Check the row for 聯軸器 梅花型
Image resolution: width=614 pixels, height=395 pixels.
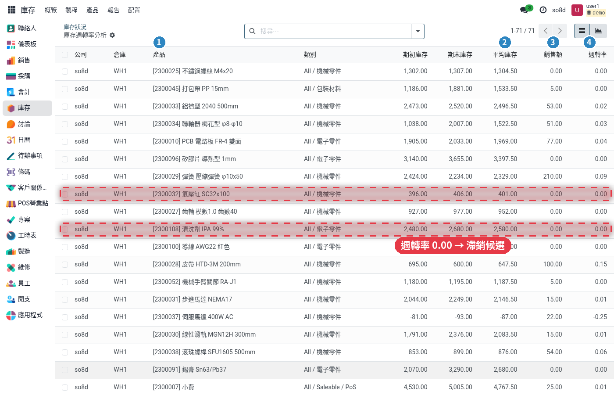[x=65, y=124]
